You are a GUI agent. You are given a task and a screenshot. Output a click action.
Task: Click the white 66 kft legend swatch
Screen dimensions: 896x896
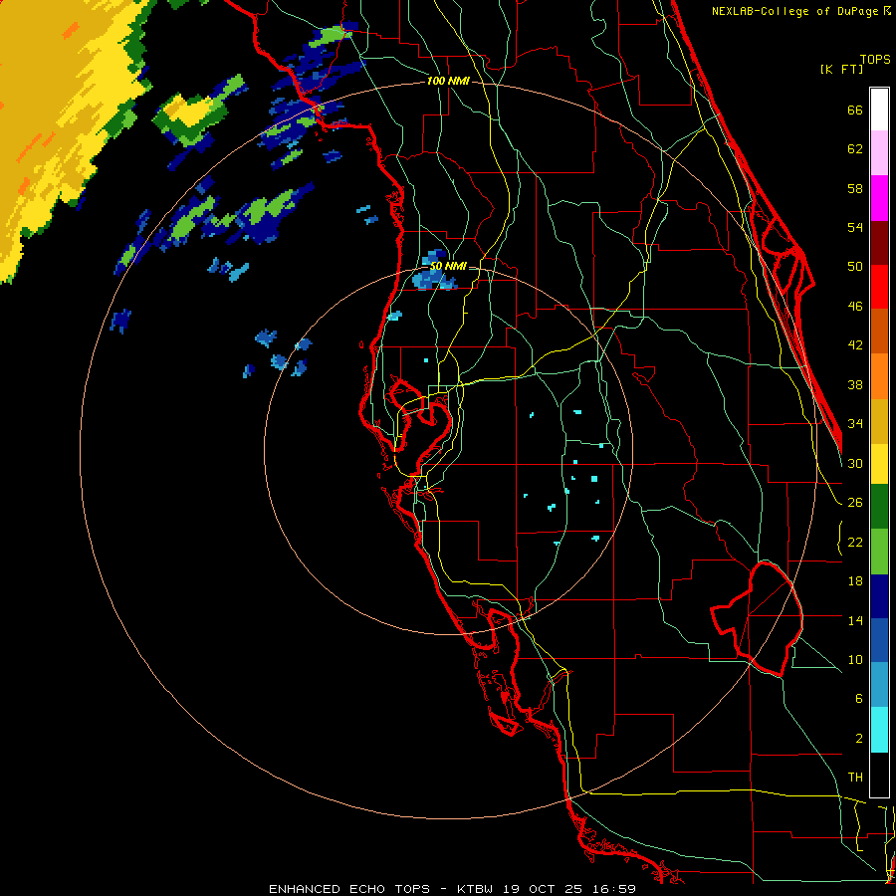[879, 110]
